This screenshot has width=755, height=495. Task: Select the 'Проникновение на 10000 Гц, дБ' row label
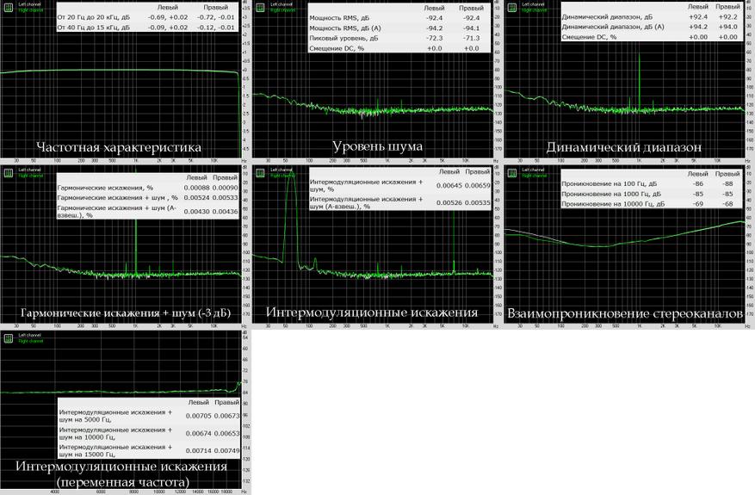[613, 204]
